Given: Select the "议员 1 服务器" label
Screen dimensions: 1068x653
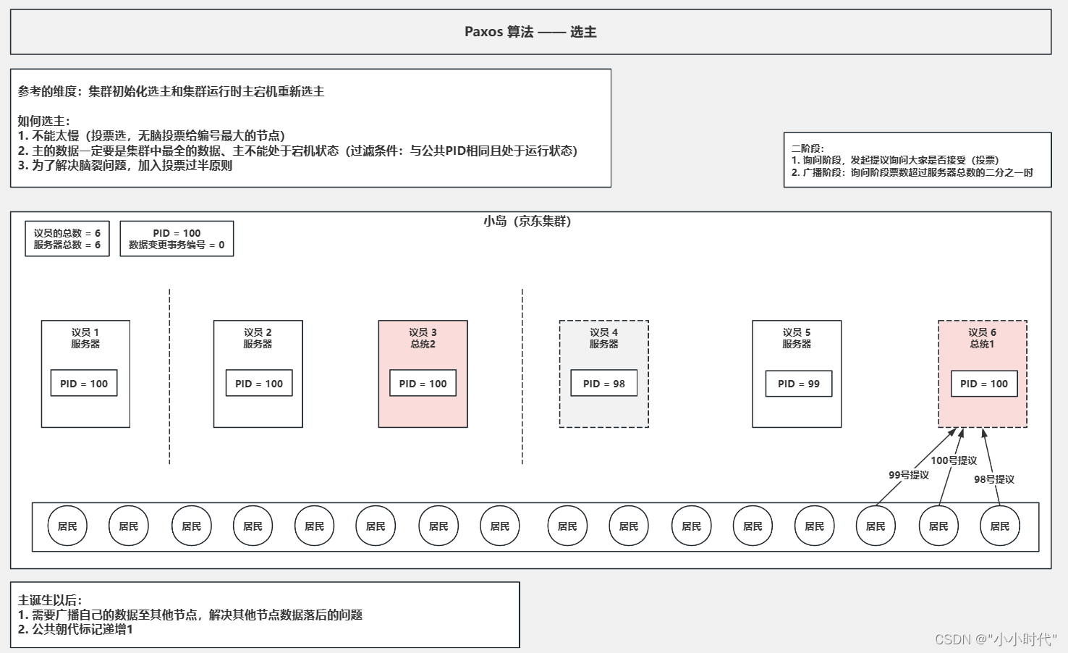Looking at the screenshot, I should click(85, 338).
